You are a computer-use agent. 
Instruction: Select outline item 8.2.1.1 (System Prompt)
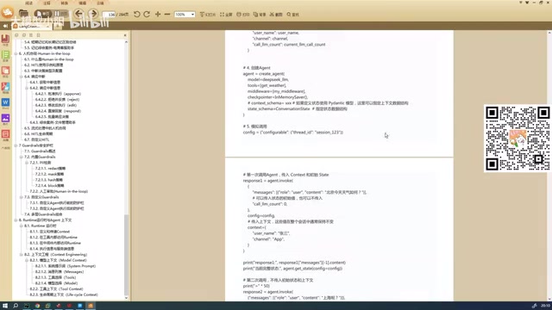66,266
